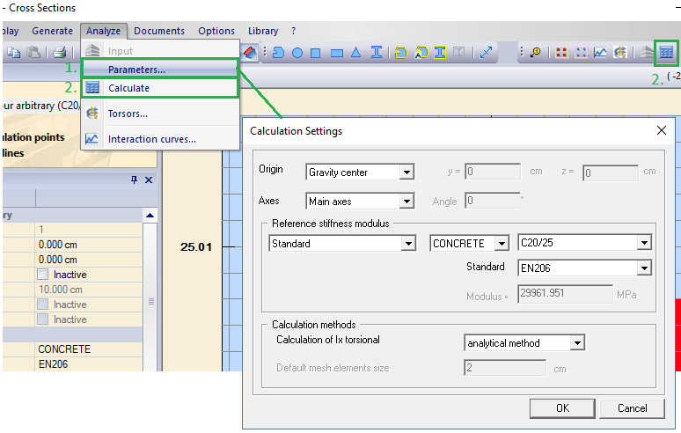The width and height of the screenshot is (681, 433).
Task: Click the zoom magnifier toolbar icon
Action: [536, 53]
